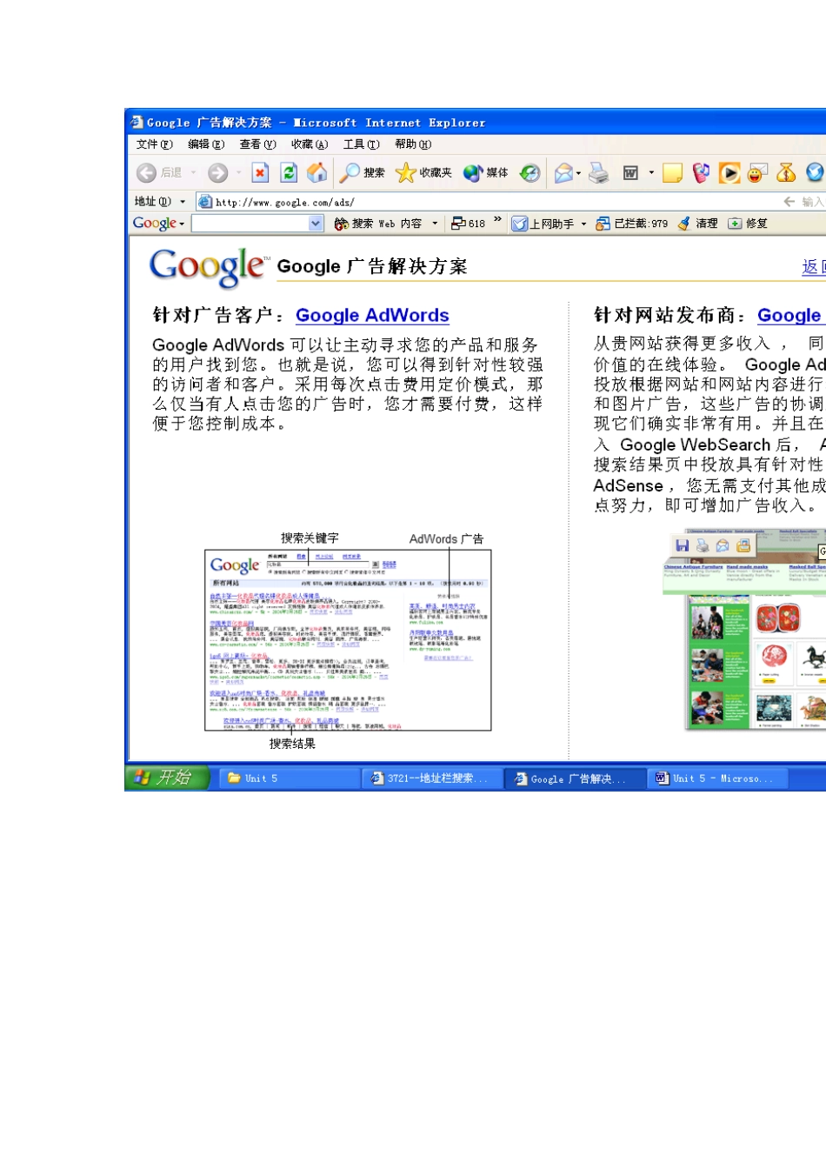Expand the Google toolbar search box dropdown
The image size is (826, 1169).
316,224
